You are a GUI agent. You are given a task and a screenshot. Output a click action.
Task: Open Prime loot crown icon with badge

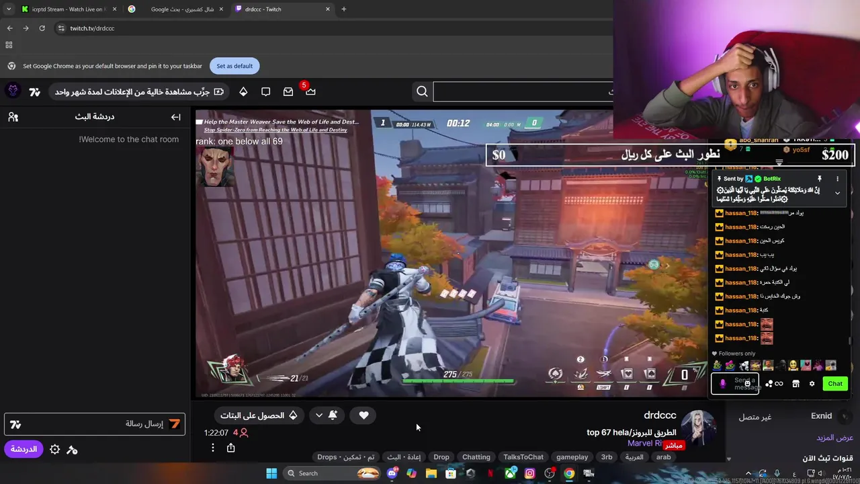tap(310, 91)
